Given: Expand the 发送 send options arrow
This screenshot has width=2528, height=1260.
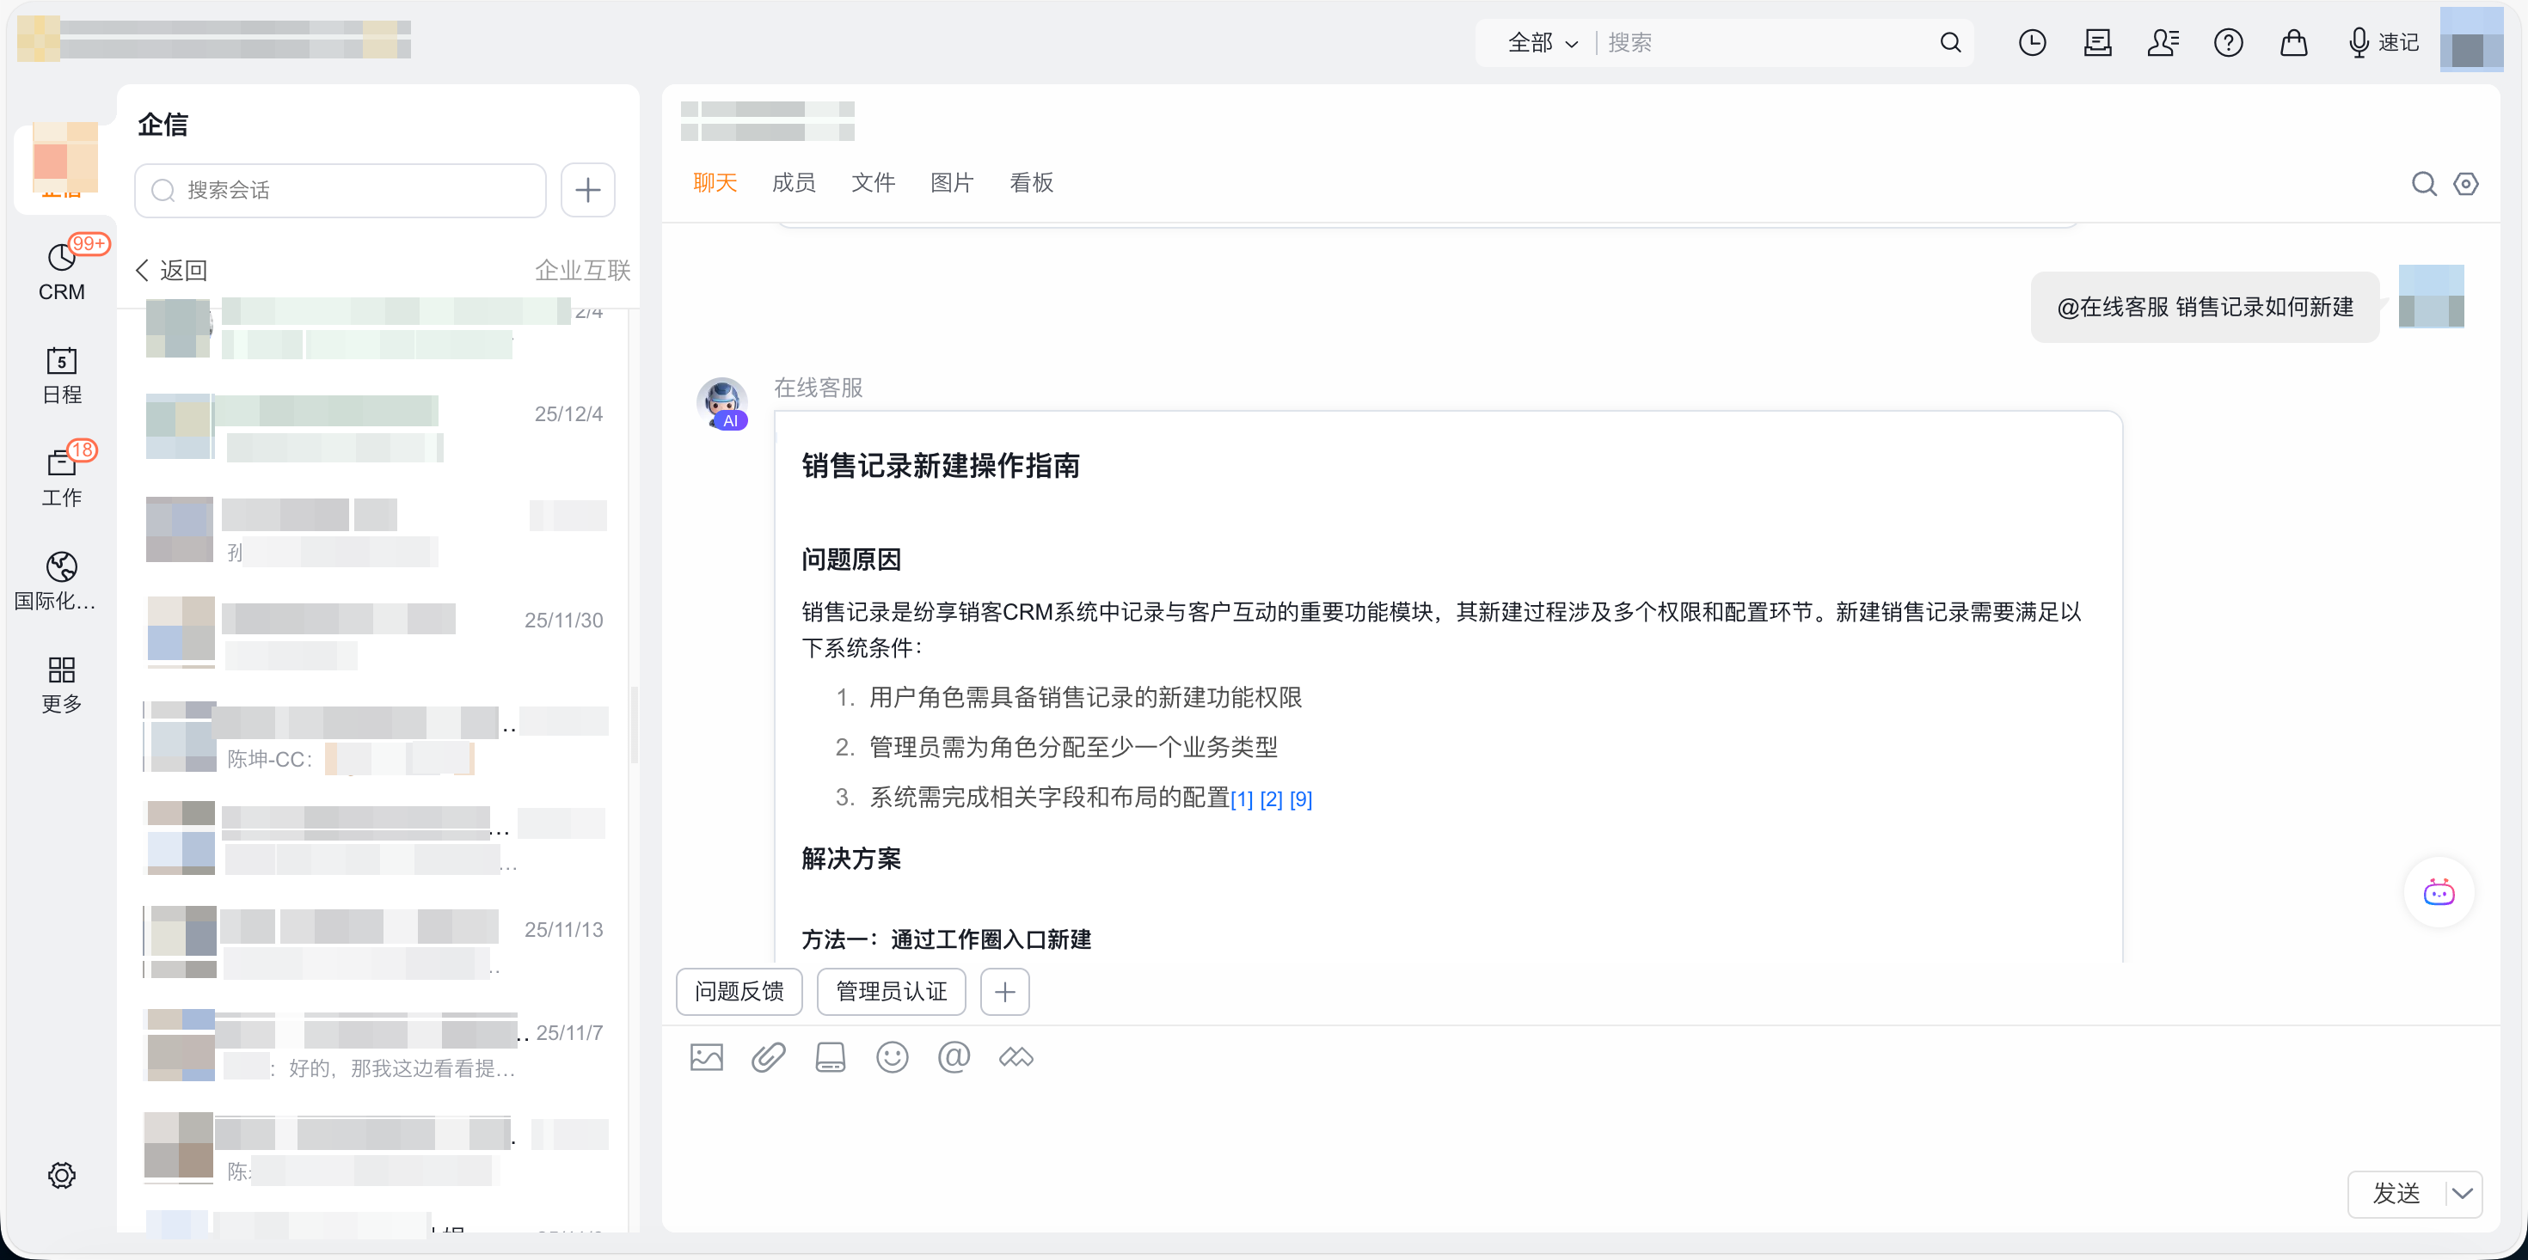Looking at the screenshot, I should coord(2463,1193).
